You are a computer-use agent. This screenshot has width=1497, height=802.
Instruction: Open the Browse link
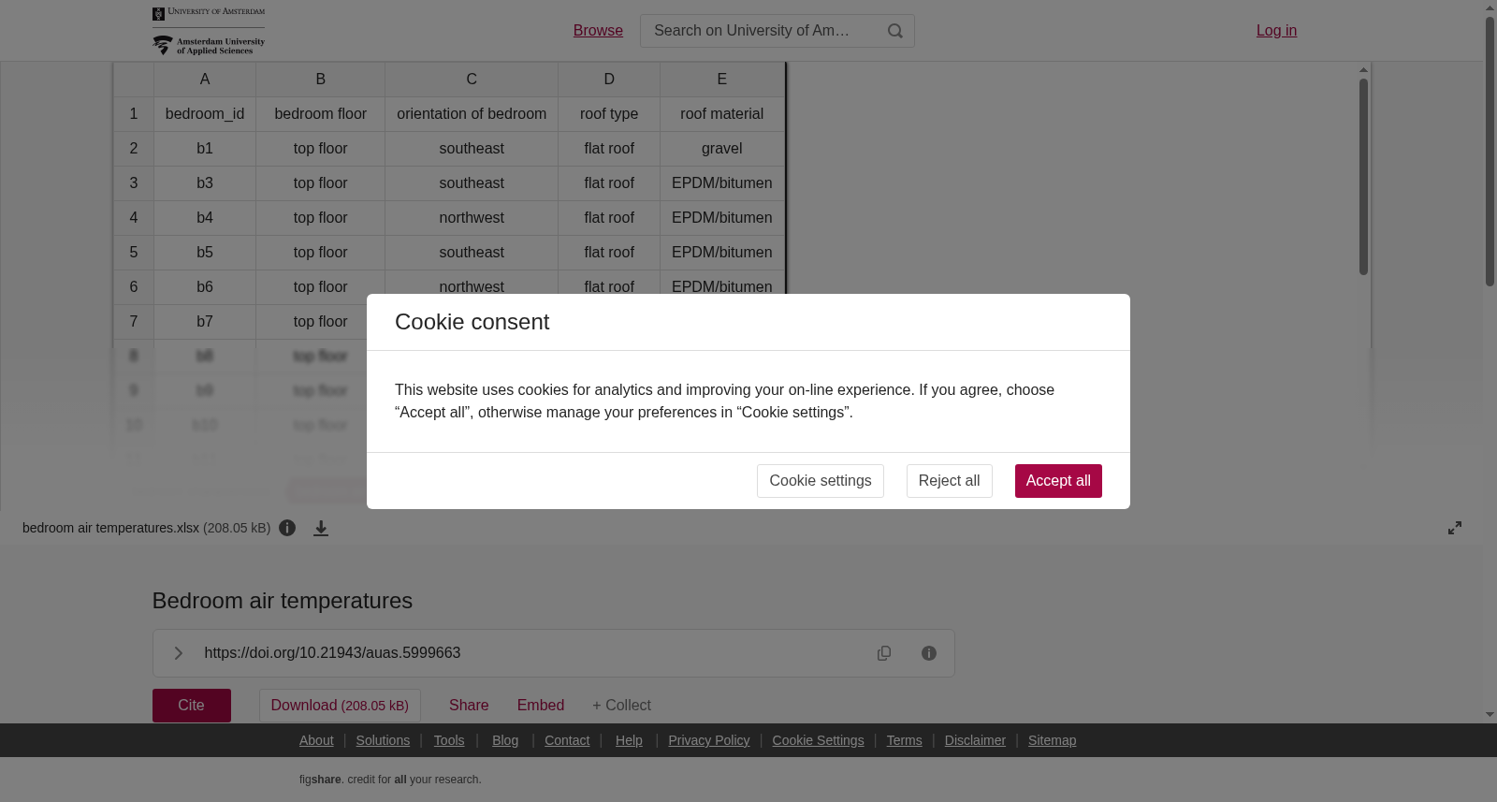point(598,31)
